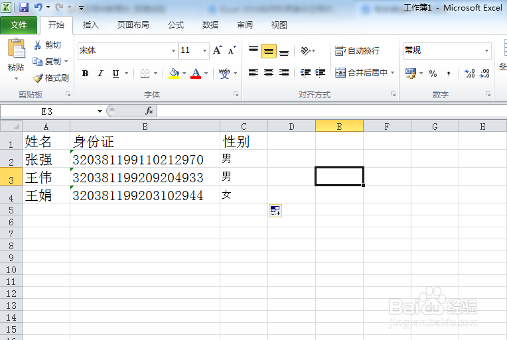Open the font name 宋体 dropdown
507x340 pixels.
(173, 50)
